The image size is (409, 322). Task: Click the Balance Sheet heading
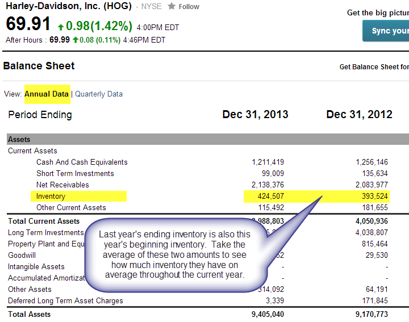[39, 66]
